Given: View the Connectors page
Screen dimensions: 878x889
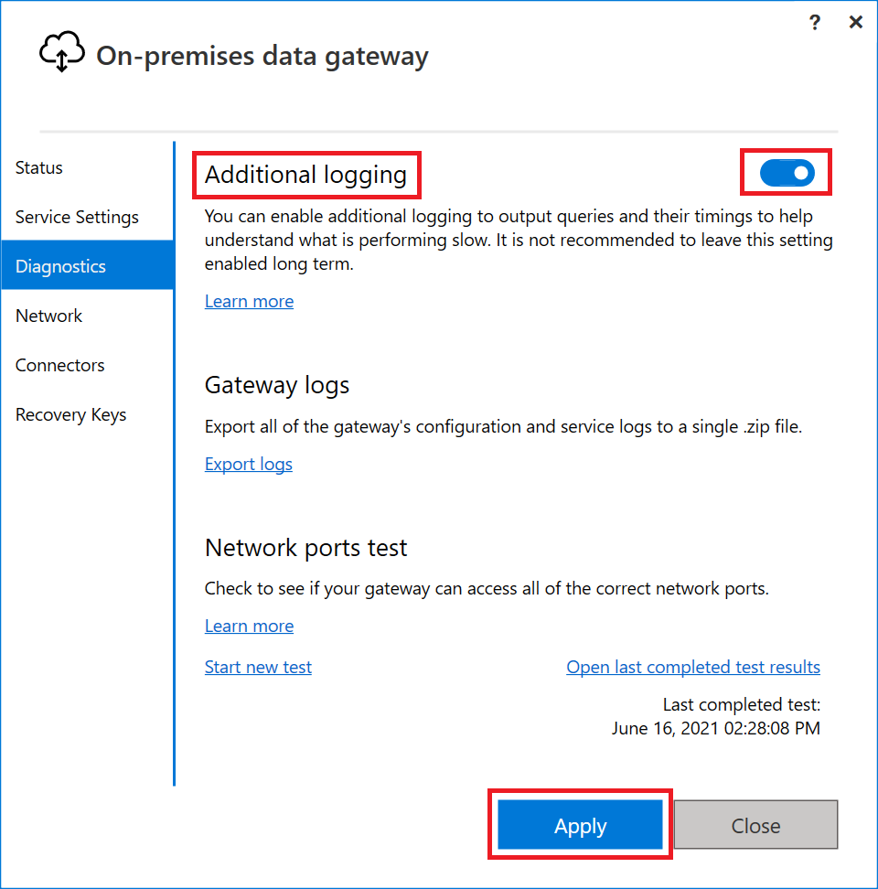Looking at the screenshot, I should [59, 365].
